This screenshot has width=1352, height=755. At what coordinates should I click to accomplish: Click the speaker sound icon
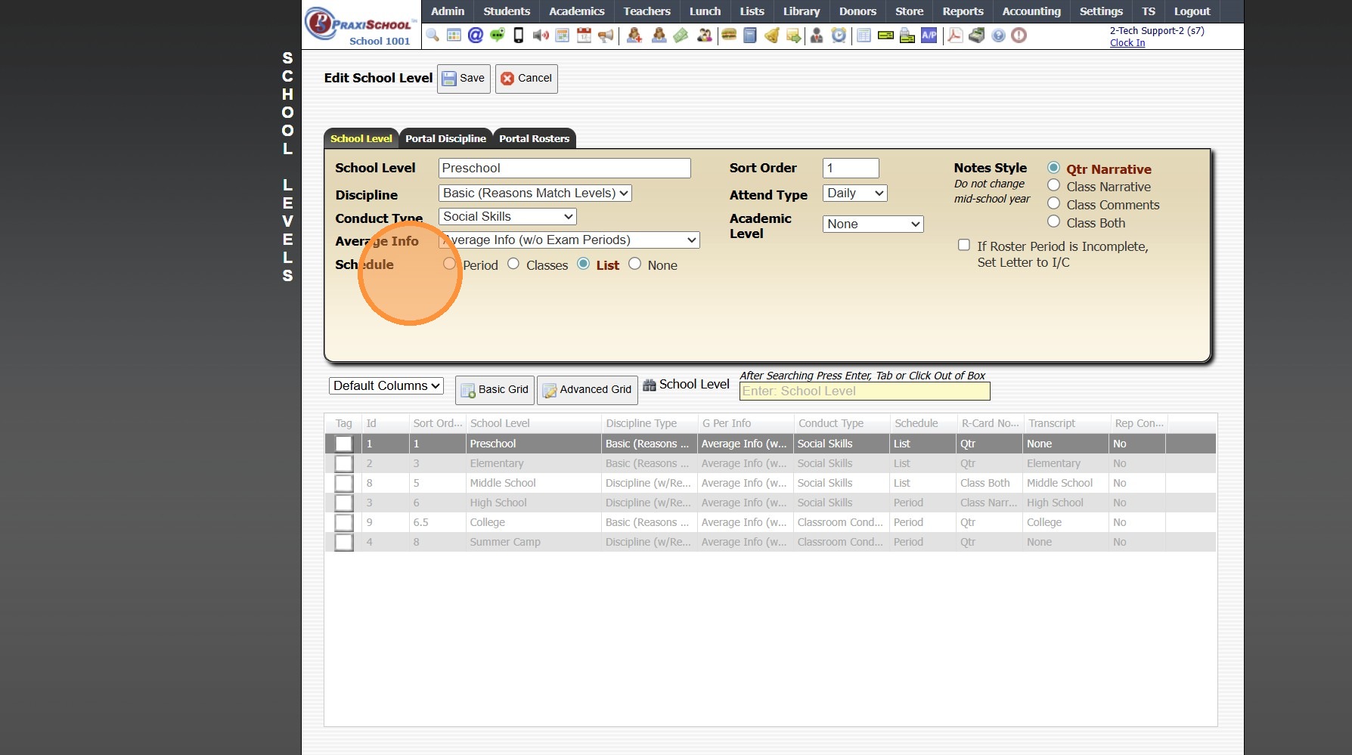(541, 36)
